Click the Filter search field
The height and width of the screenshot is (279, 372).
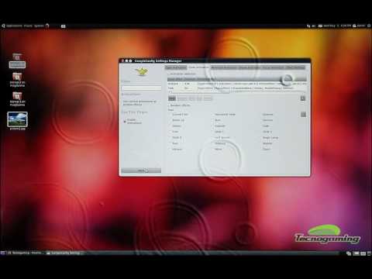pyautogui.click(x=141, y=88)
